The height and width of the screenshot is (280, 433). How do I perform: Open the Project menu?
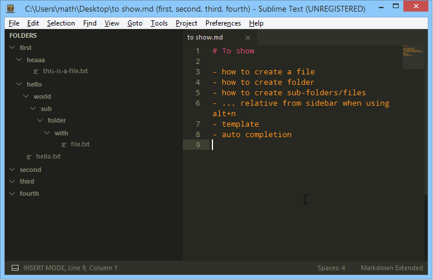pyautogui.click(x=186, y=23)
